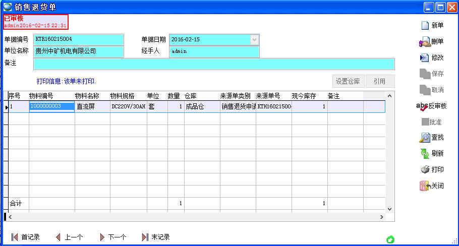
Task: Click the horizontal scrollbar right arrow
Action: pyautogui.click(x=382, y=217)
